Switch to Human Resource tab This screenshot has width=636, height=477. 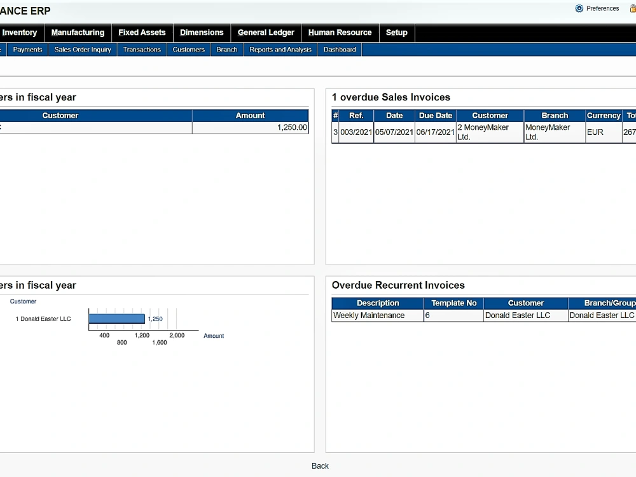(340, 32)
